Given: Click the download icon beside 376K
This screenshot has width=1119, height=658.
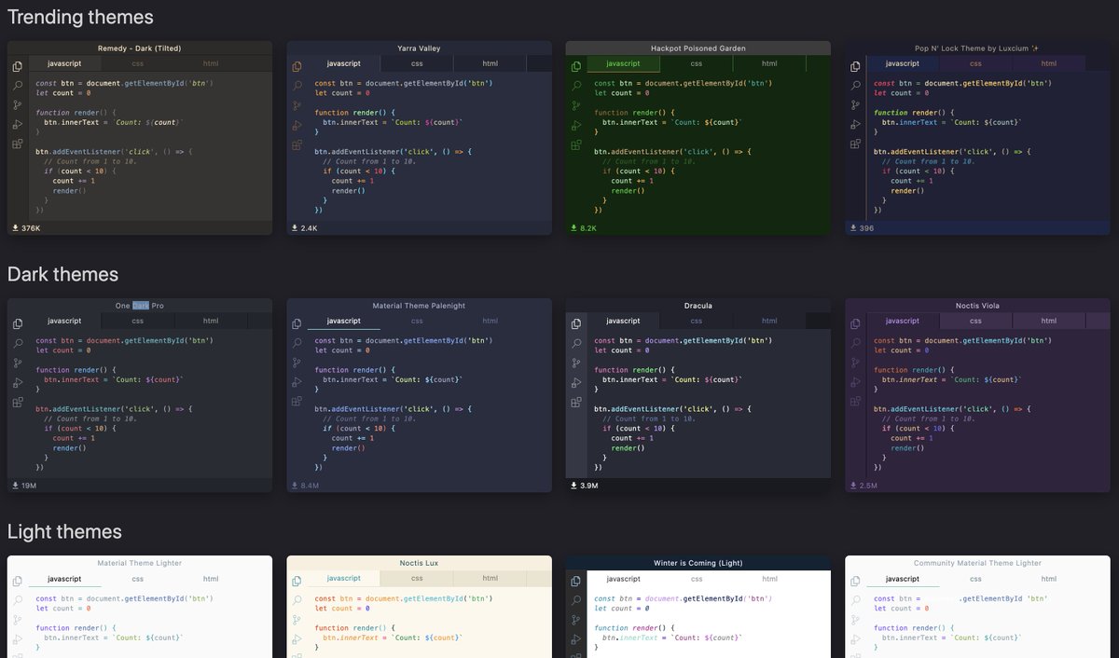Looking at the screenshot, I should pyautogui.click(x=16, y=227).
